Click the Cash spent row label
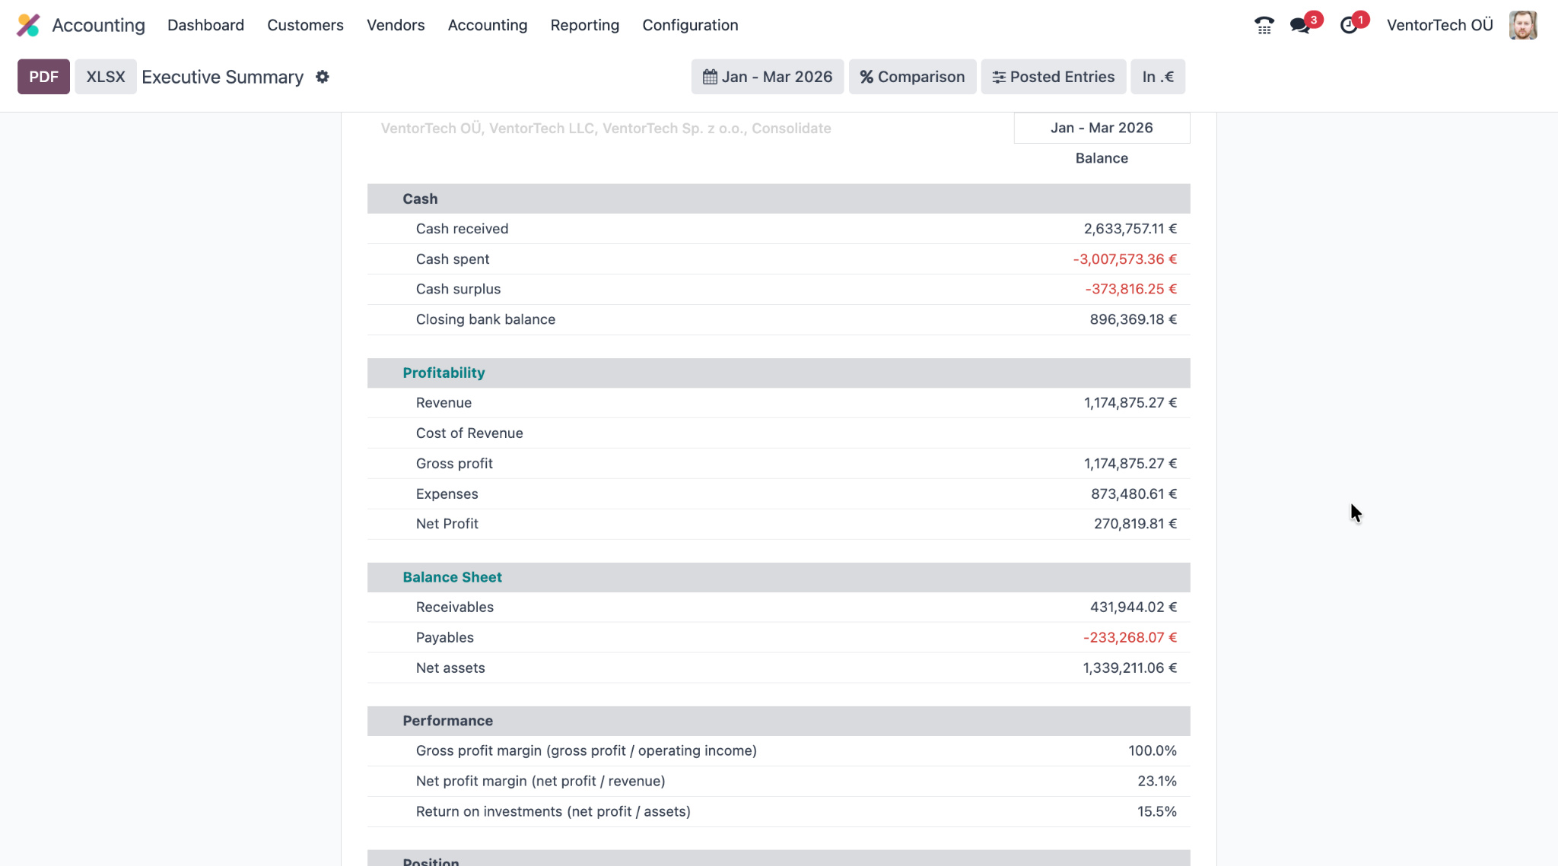This screenshot has height=866, width=1558. 453,259
